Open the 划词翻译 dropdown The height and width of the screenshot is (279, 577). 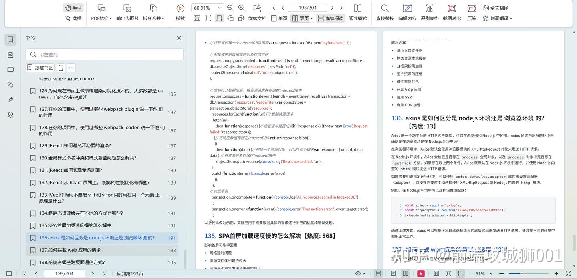coord(497,18)
